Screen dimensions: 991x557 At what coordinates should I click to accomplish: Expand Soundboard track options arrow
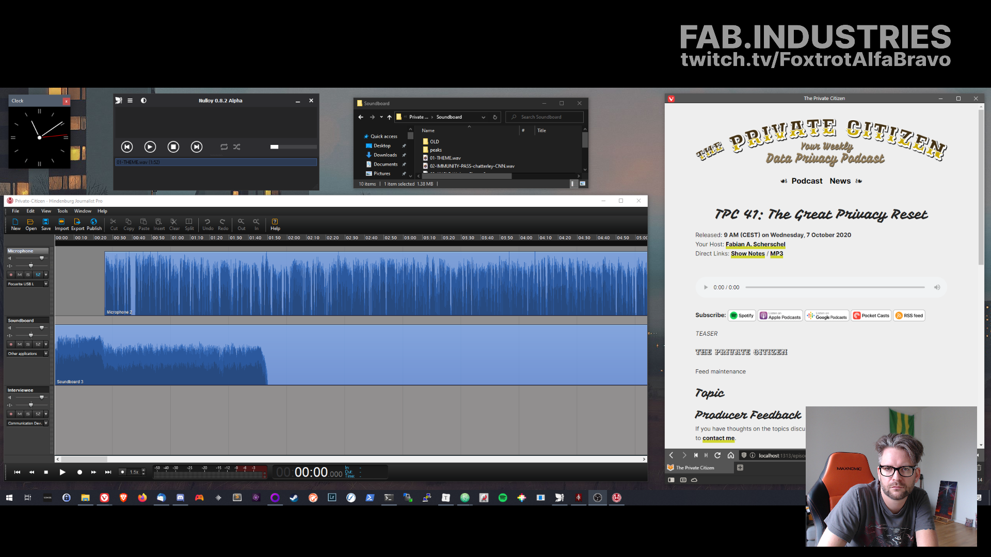(x=46, y=345)
